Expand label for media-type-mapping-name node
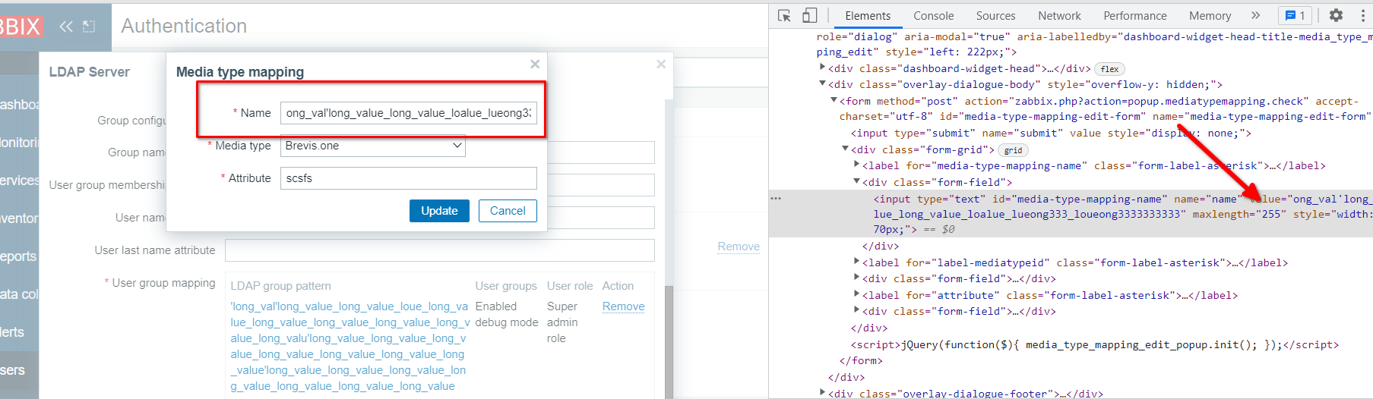The height and width of the screenshot is (399, 1373). 856,165
